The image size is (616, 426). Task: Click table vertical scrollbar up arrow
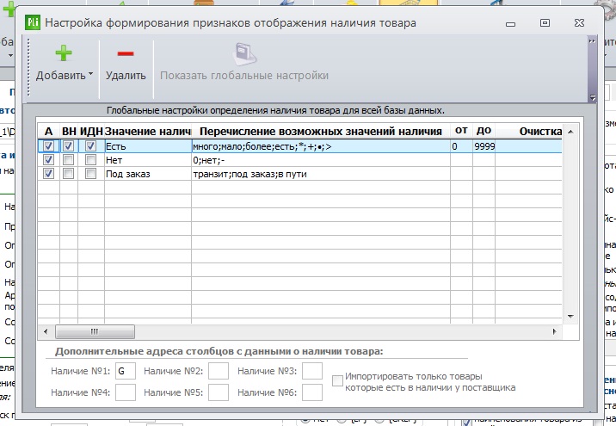click(570, 132)
